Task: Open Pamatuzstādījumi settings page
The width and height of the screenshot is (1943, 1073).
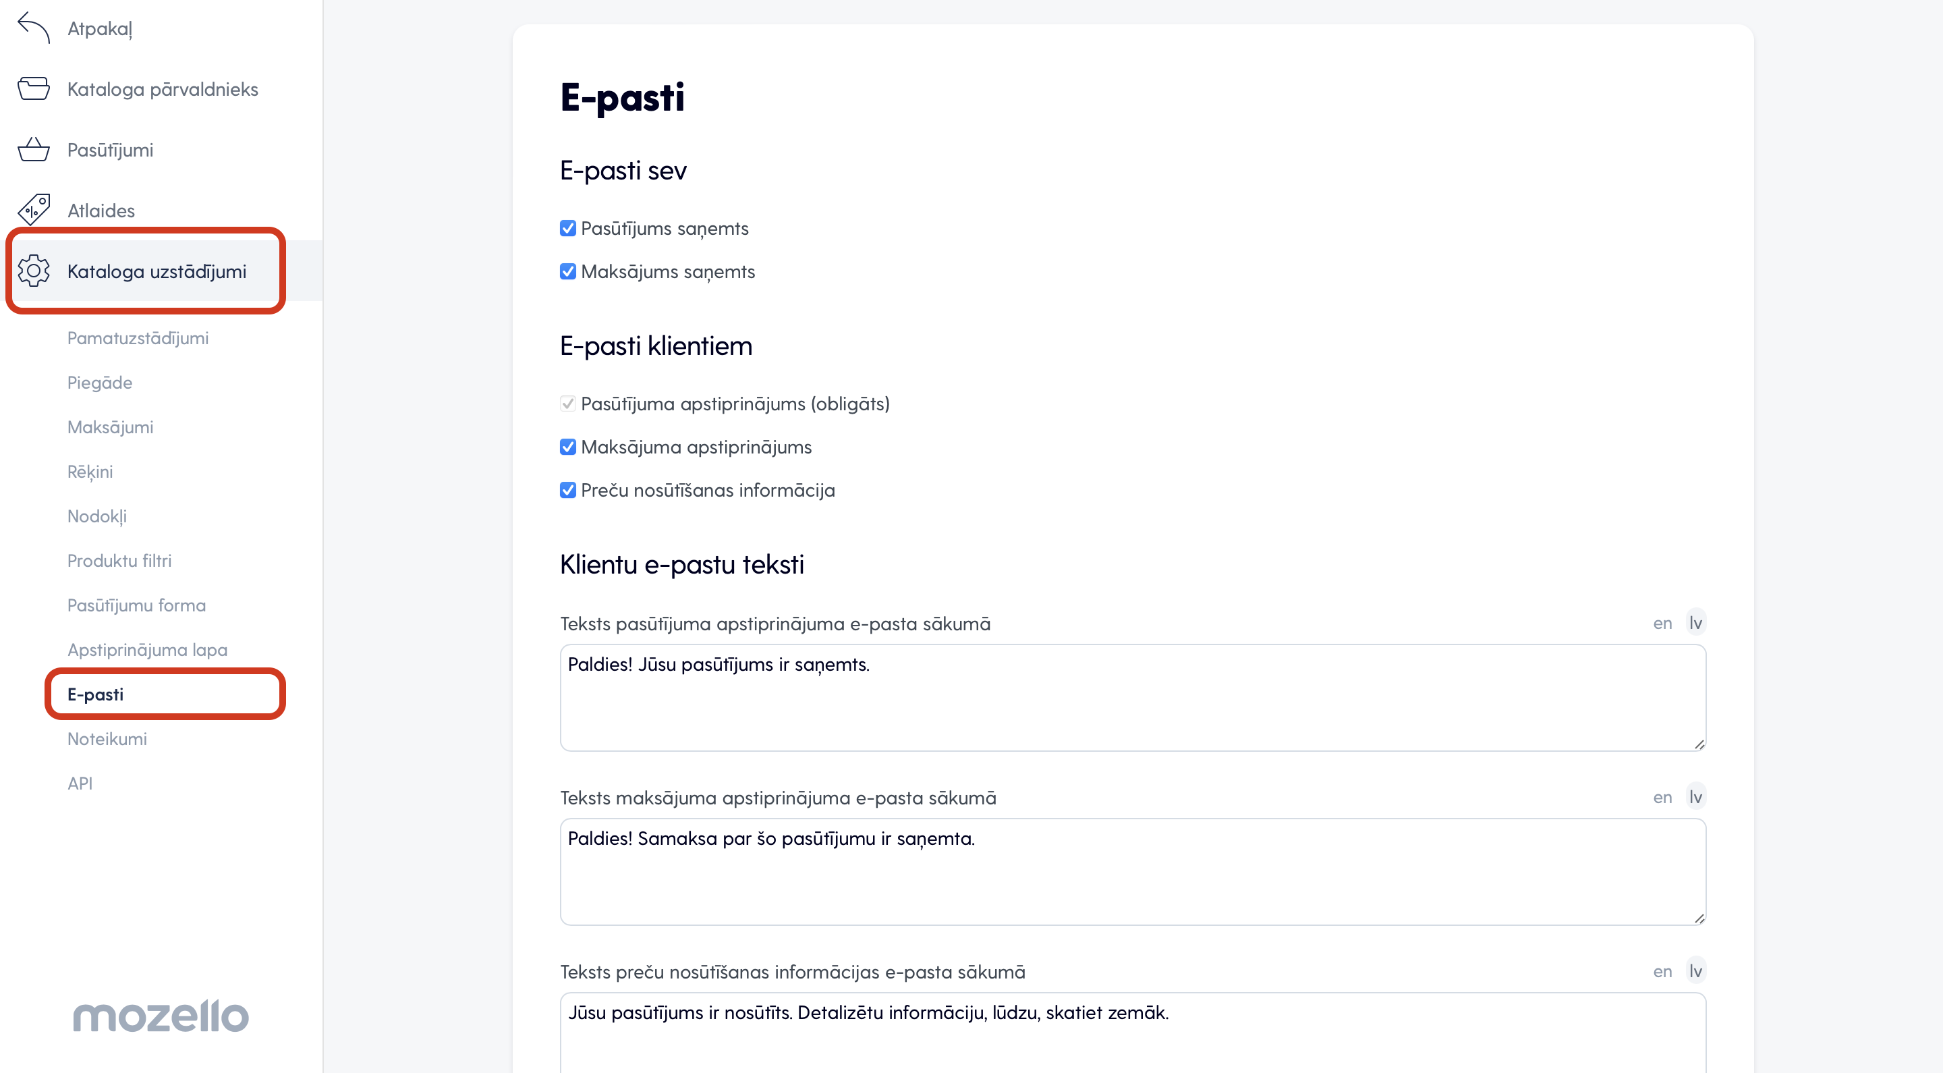Action: coord(138,338)
